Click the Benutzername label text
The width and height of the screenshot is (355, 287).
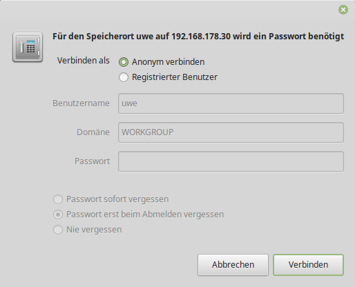point(81,103)
